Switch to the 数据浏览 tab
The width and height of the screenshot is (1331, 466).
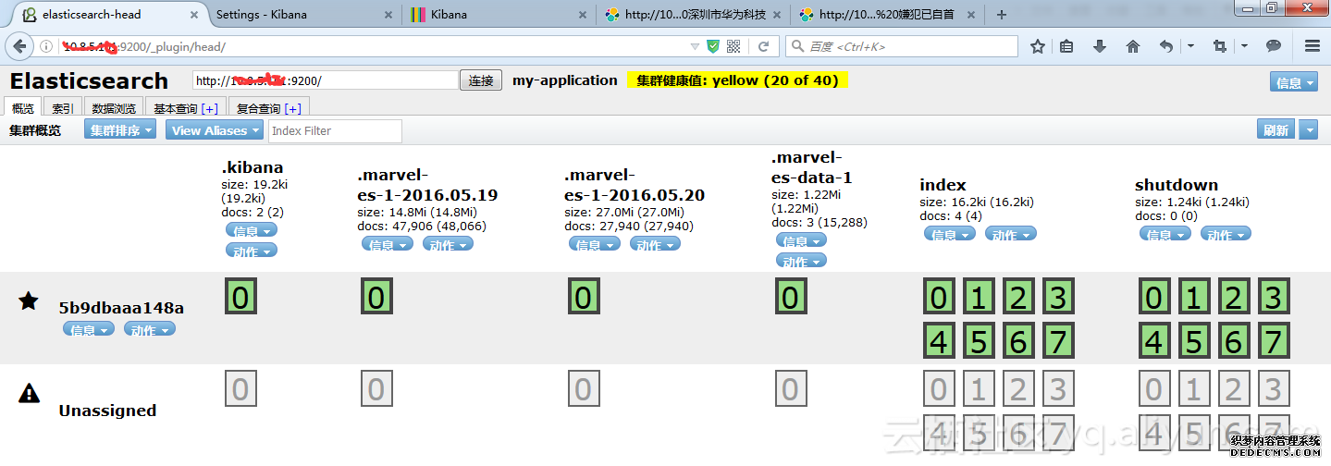(114, 108)
